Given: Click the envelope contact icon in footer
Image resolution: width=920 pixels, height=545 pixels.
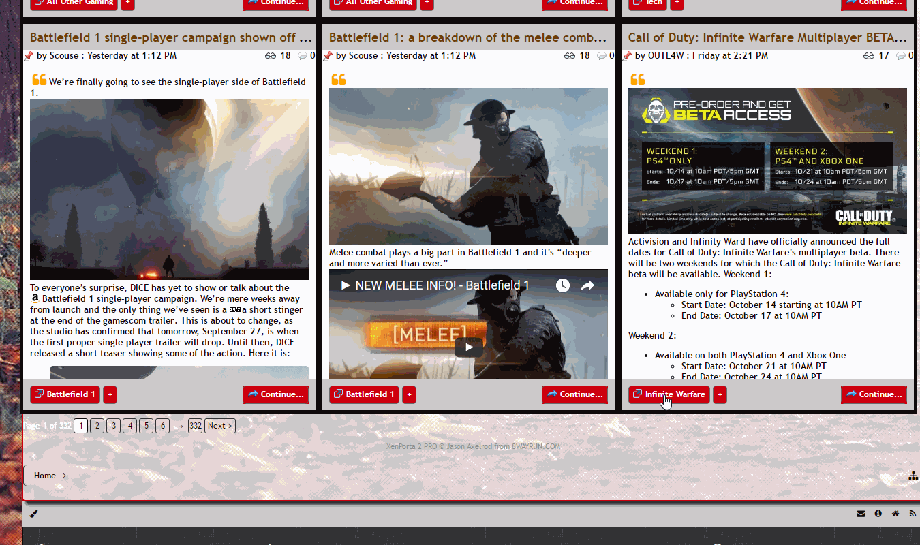Looking at the screenshot, I should (861, 514).
